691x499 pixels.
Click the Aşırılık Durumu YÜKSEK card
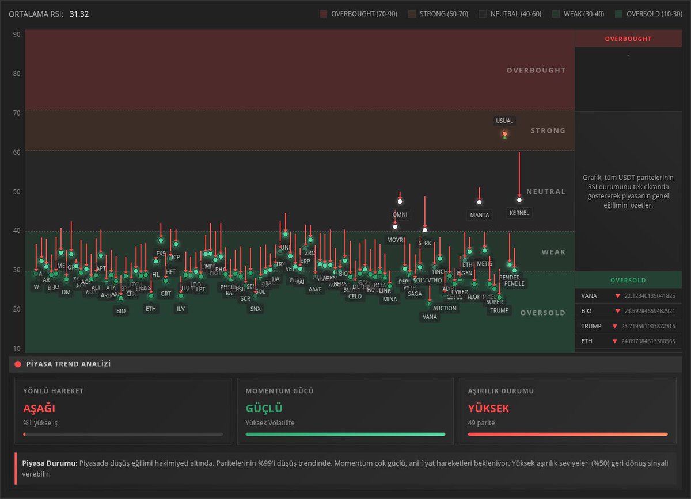coord(568,411)
